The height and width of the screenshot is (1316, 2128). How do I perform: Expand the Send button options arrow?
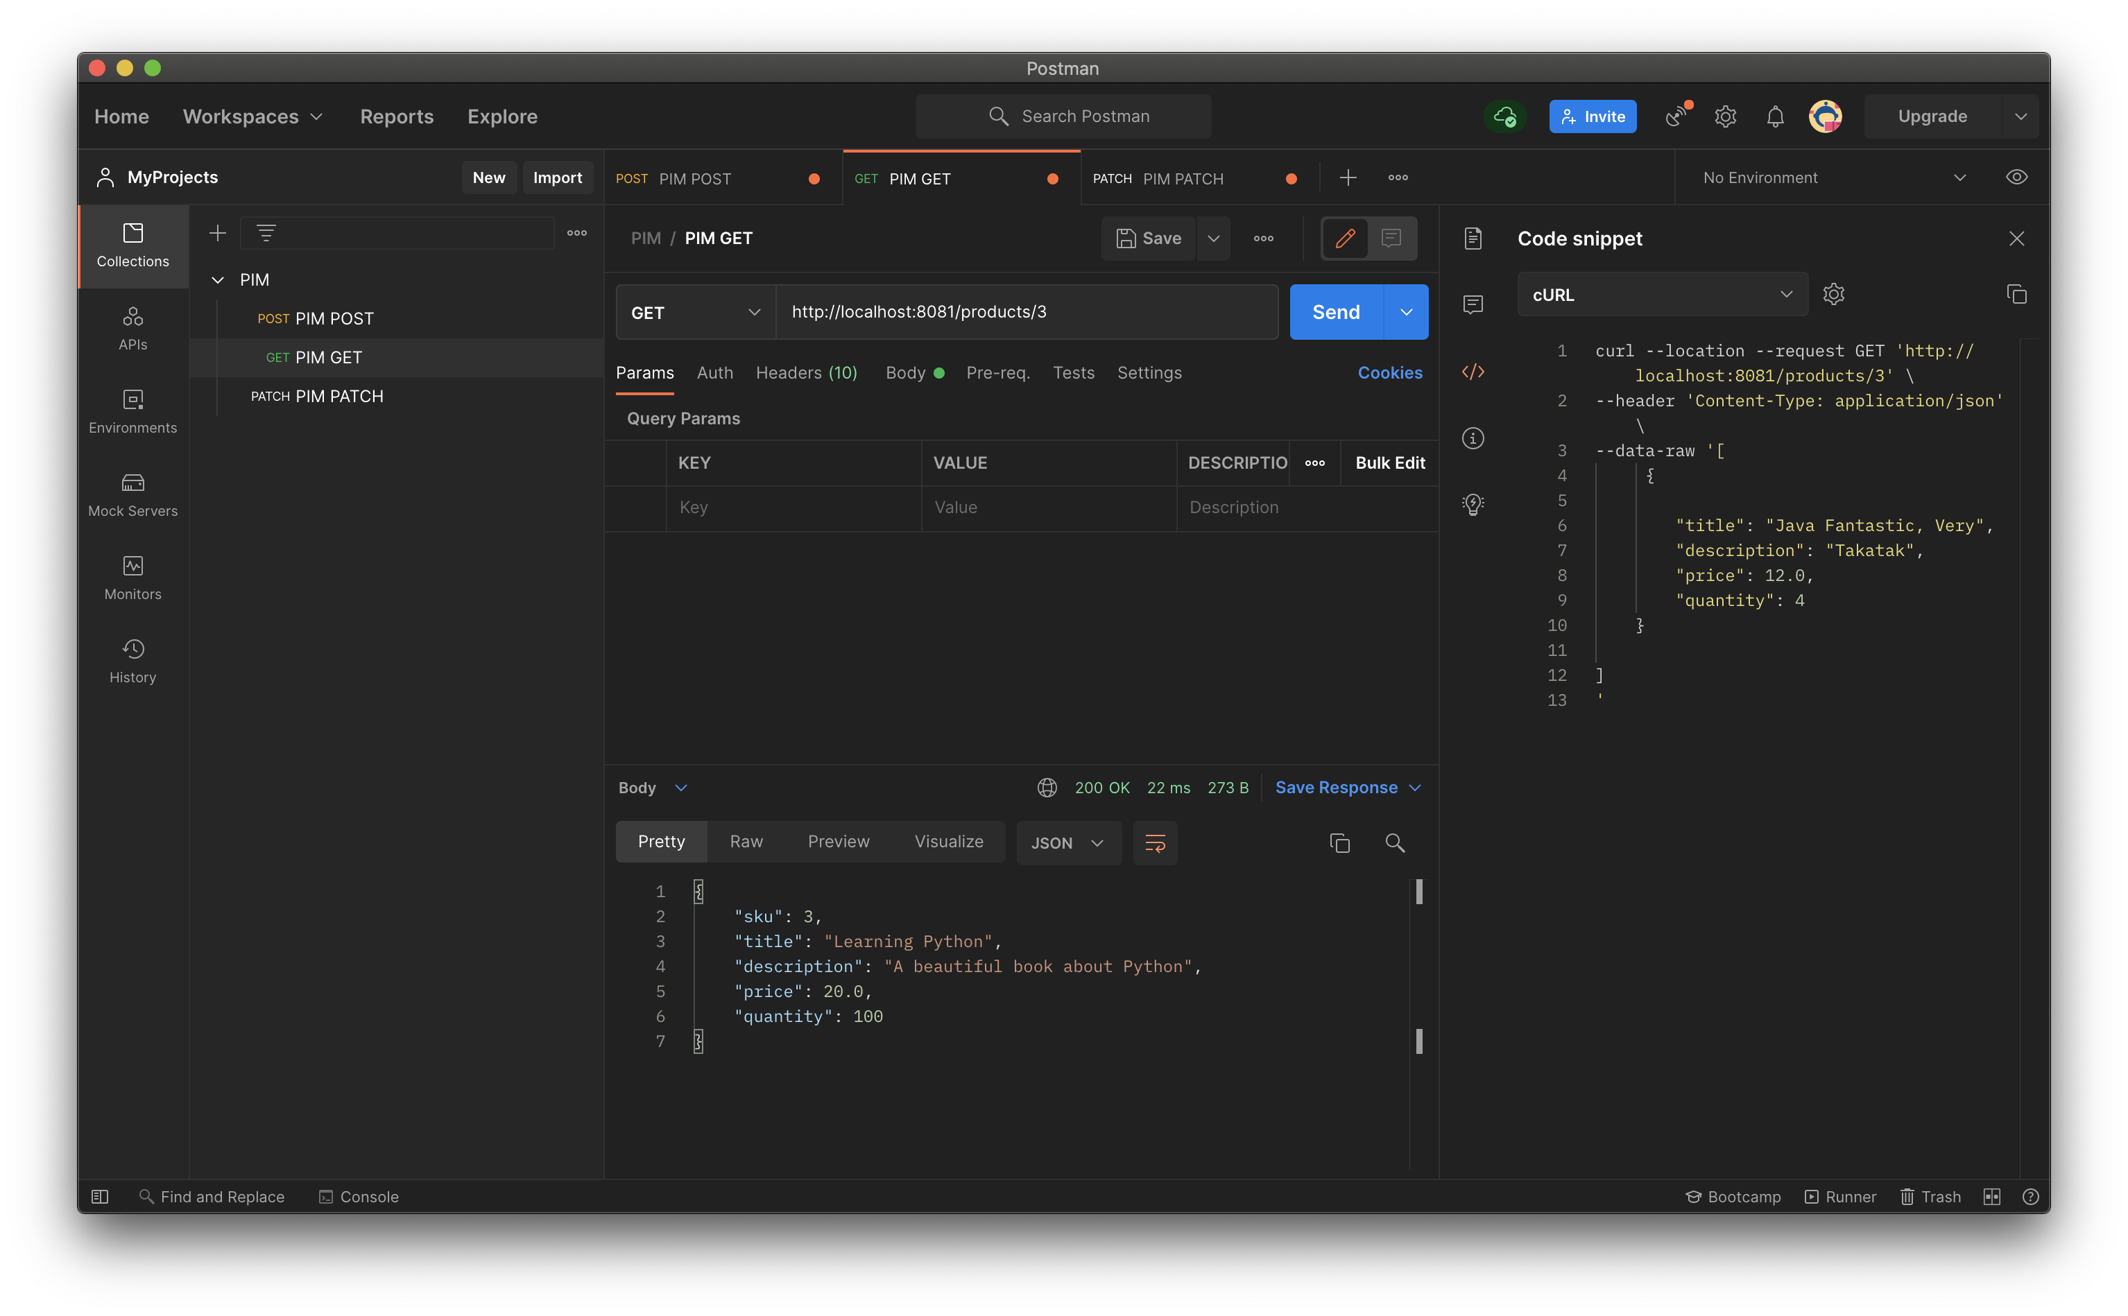point(1405,313)
